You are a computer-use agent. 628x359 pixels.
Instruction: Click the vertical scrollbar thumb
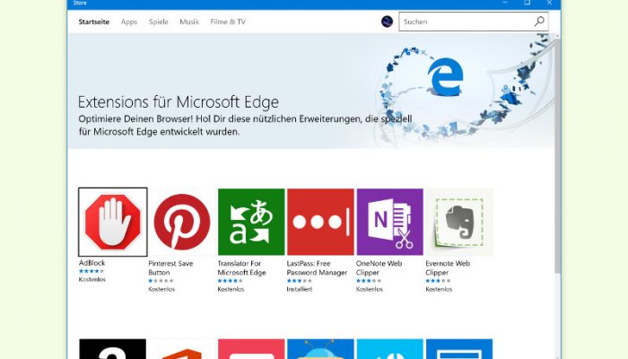coord(557,156)
